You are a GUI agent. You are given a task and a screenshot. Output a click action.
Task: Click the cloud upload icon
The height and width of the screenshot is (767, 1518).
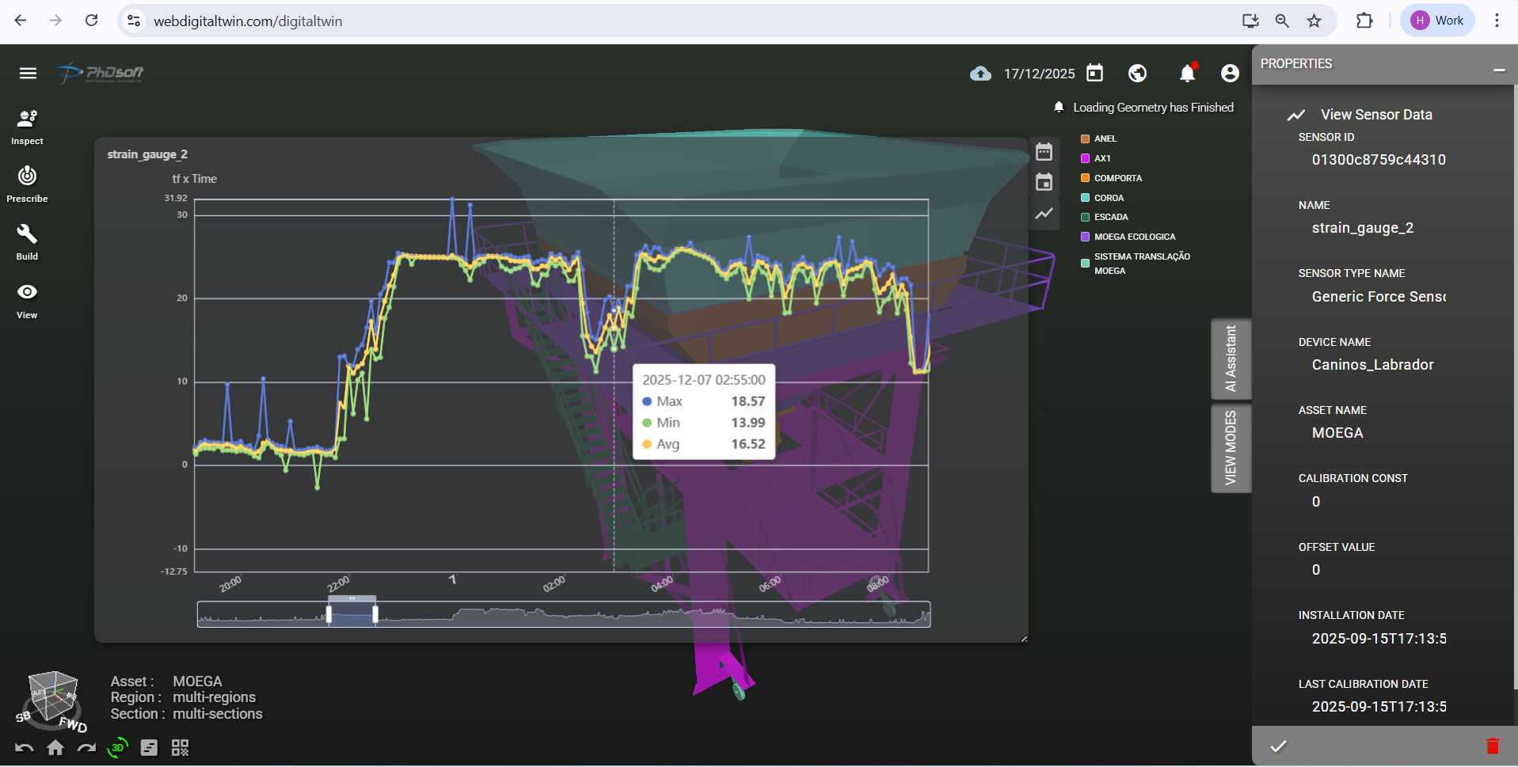click(x=980, y=74)
